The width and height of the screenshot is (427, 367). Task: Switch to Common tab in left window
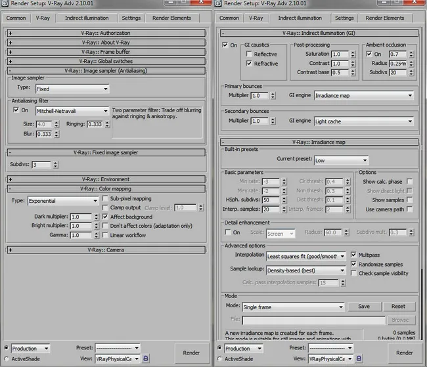[16, 18]
